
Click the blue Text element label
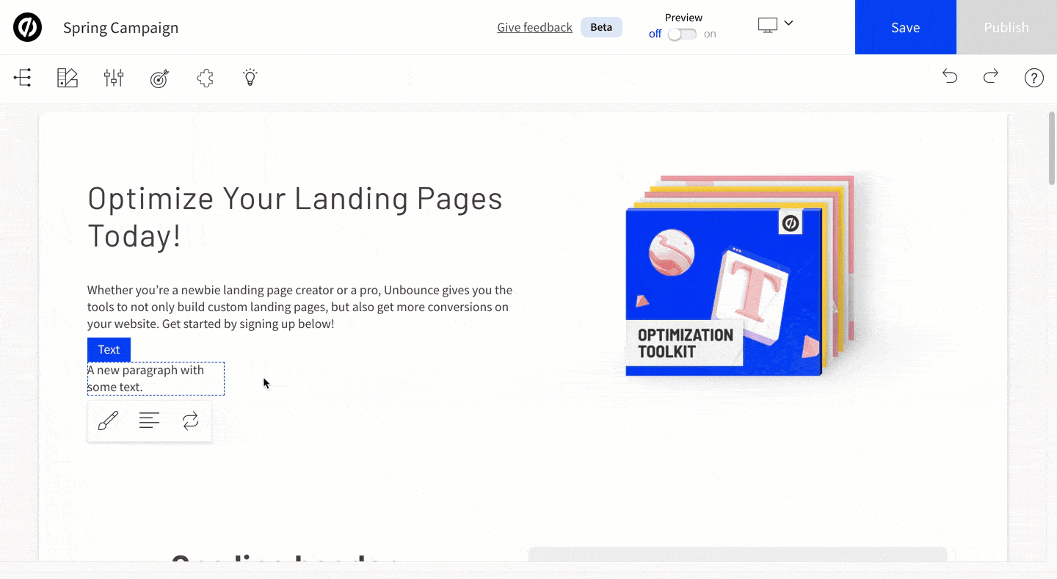pyautogui.click(x=109, y=349)
